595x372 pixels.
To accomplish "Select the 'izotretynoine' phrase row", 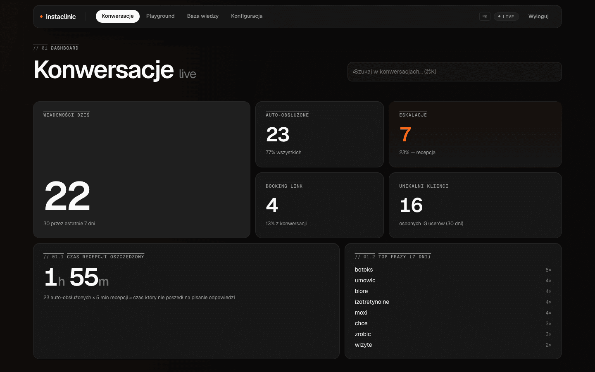I will click(453, 302).
